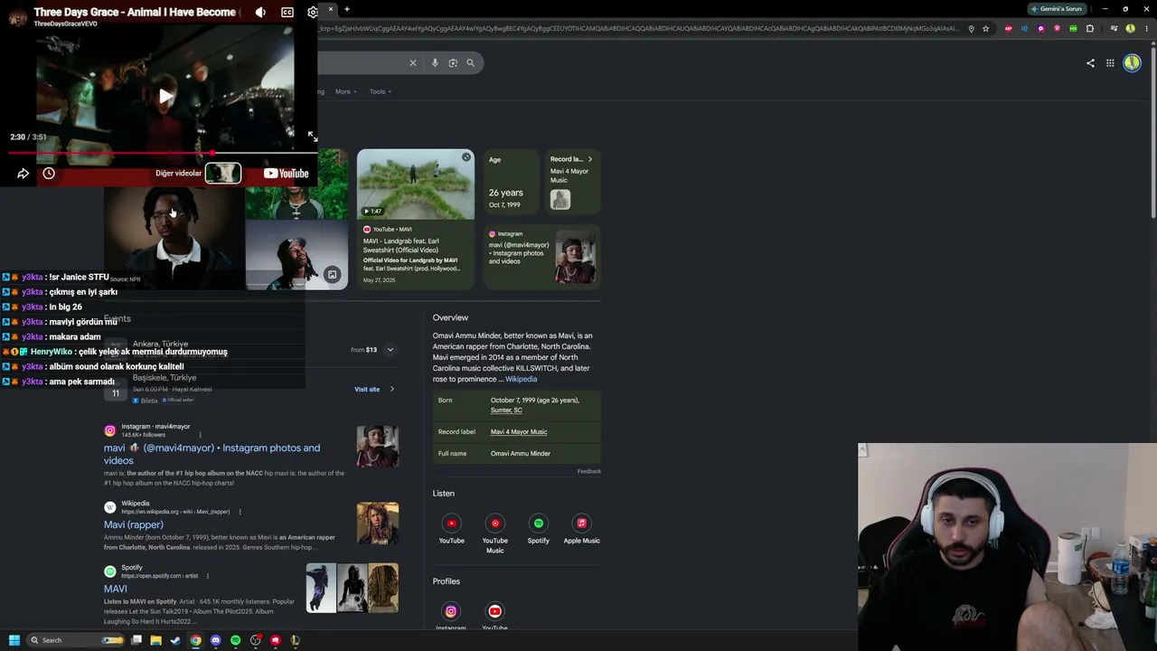Play the Three Days Grace video
The height and width of the screenshot is (651, 1157).
165,96
